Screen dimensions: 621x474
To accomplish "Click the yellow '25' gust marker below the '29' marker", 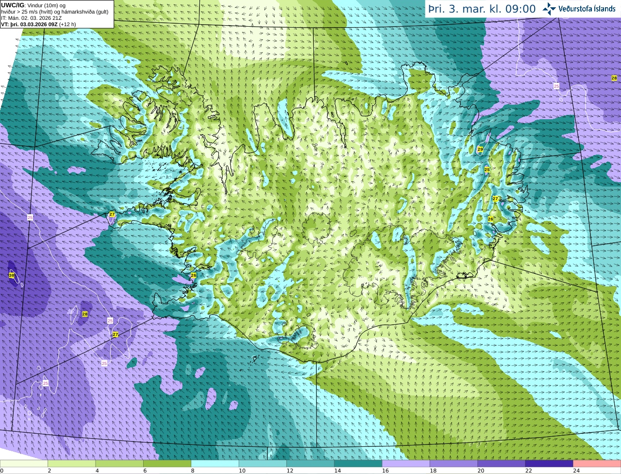I will tap(487, 170).
